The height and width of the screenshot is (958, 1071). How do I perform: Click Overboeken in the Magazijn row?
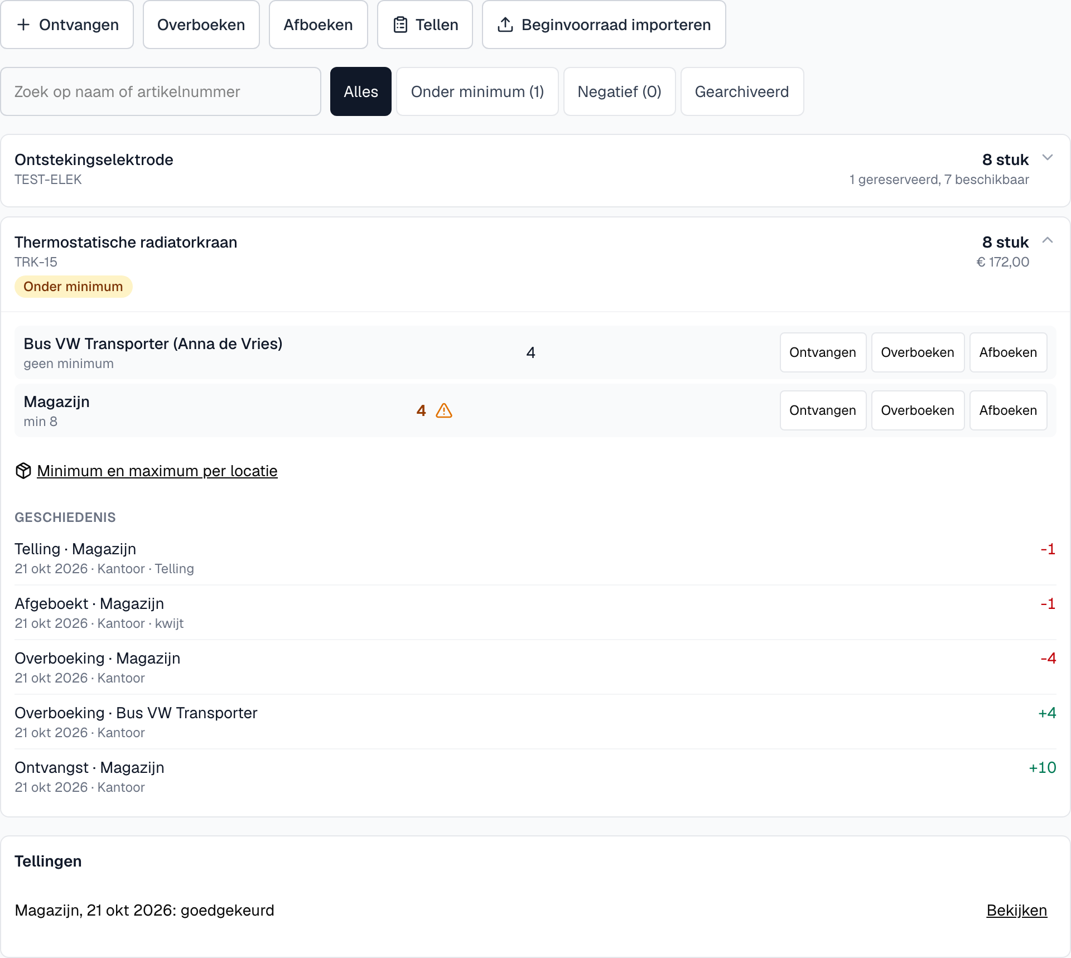[x=918, y=410]
